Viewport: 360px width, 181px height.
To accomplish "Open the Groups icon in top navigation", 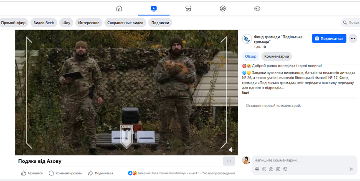I will tap(223, 8).
